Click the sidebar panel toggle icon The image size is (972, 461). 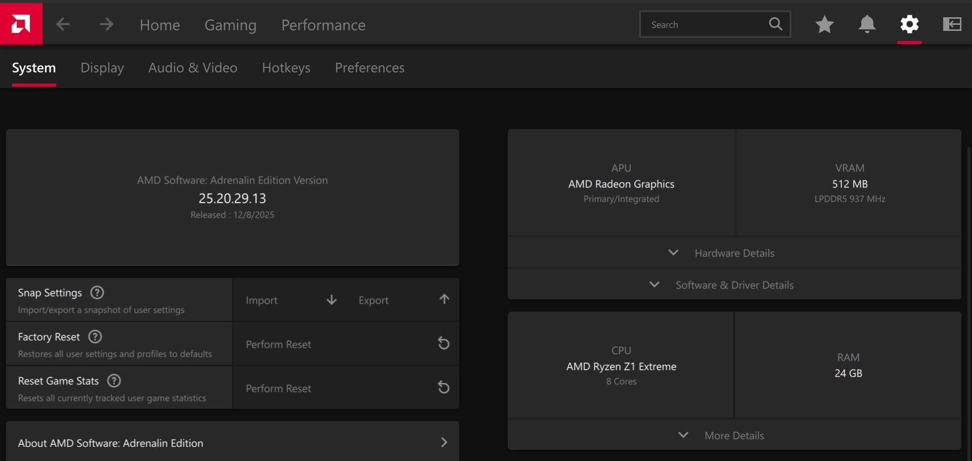click(952, 24)
